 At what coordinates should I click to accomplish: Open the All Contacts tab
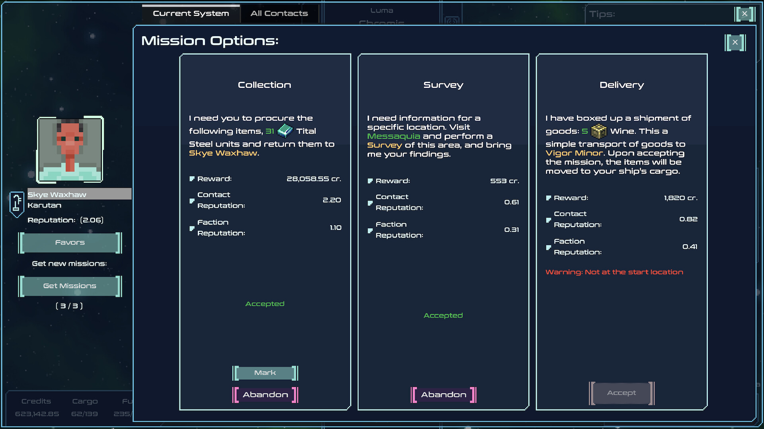tap(279, 14)
